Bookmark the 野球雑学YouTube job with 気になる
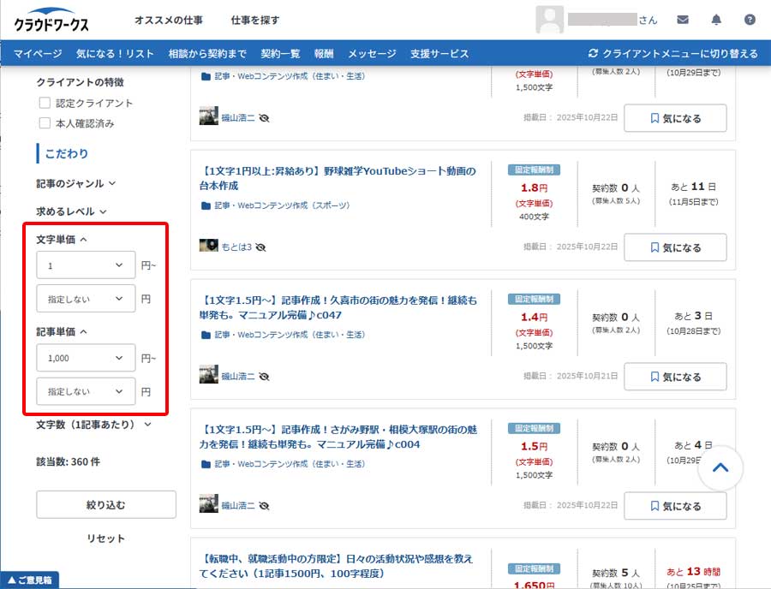 (x=675, y=247)
